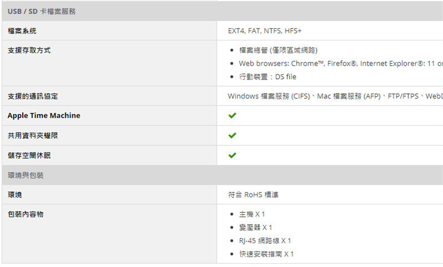Click the 行動裝置：DS file bullet item
The height and width of the screenshot is (267, 443).
pos(267,77)
